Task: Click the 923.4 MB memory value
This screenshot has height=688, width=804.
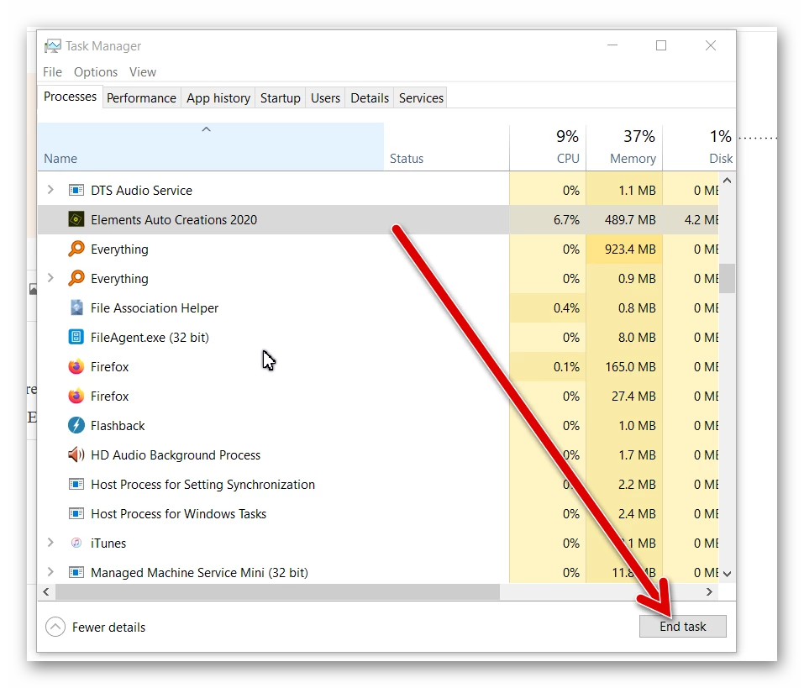Action: (x=629, y=249)
